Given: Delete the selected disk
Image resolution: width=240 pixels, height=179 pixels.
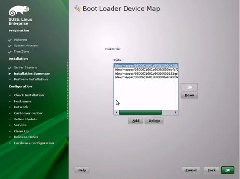Looking at the screenshot, I should click(154, 121).
